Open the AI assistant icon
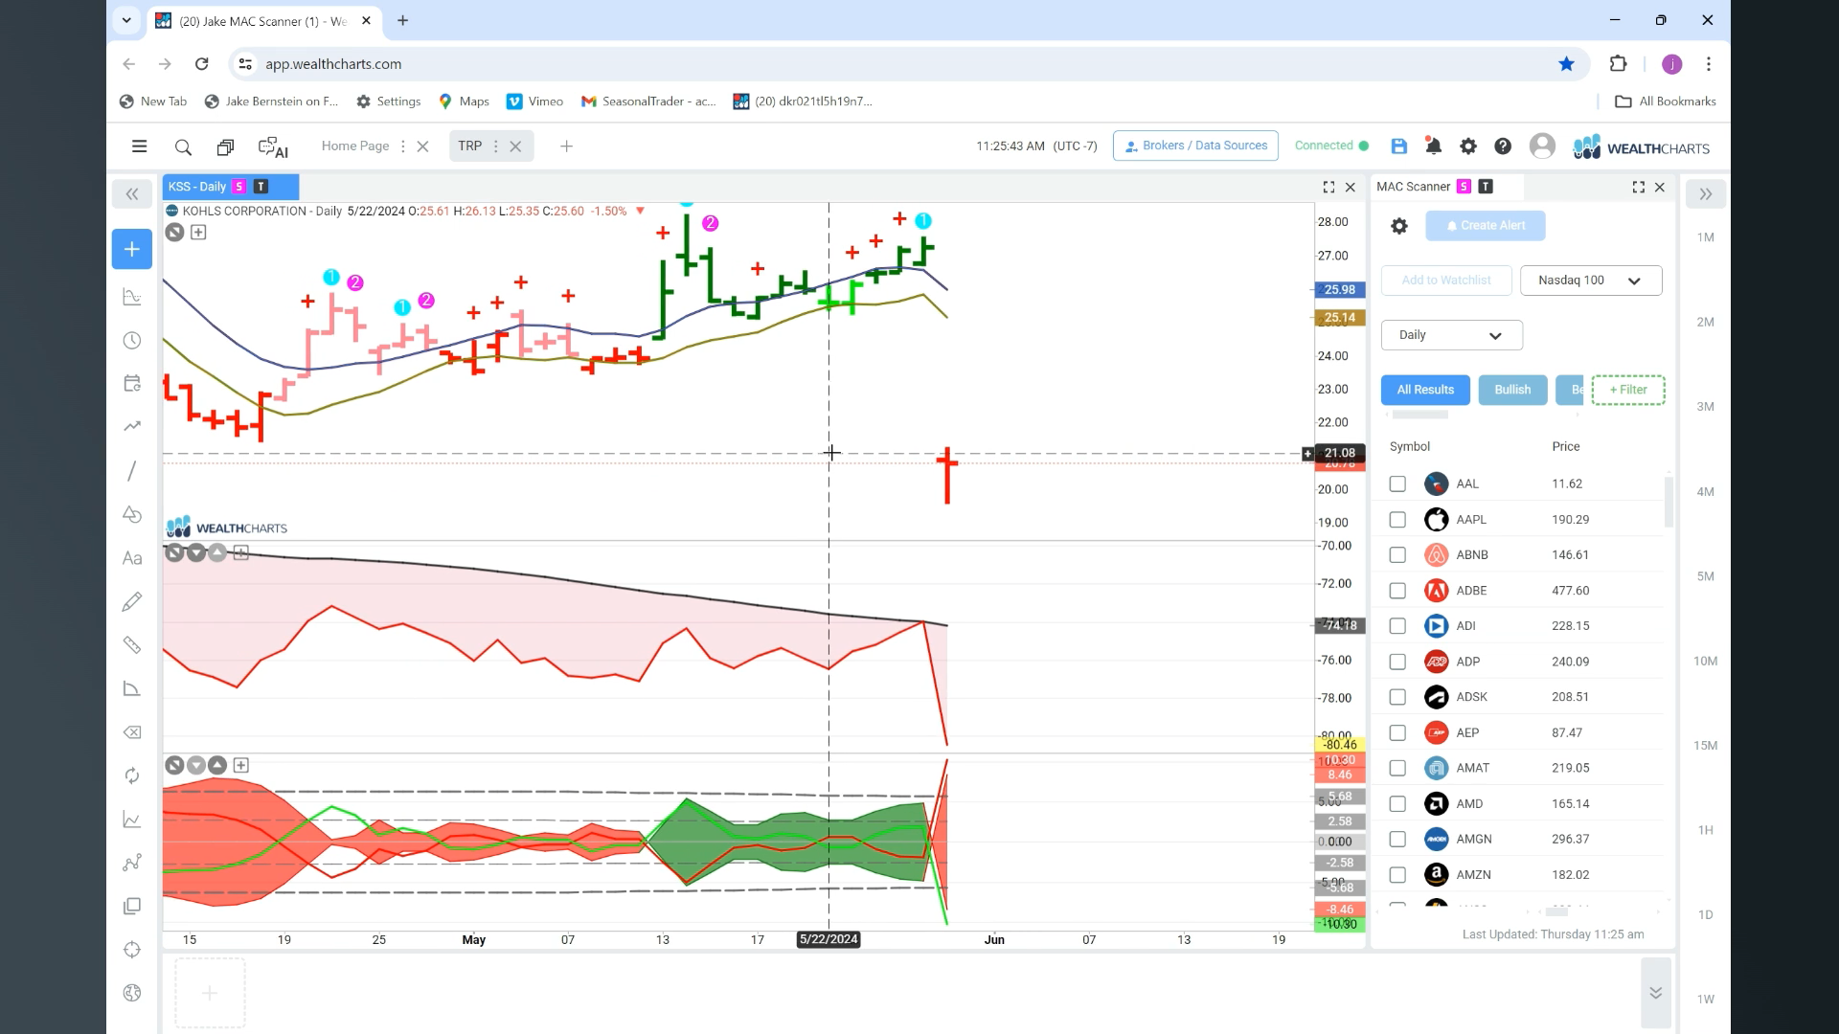This screenshot has width=1839, height=1034. [273, 147]
